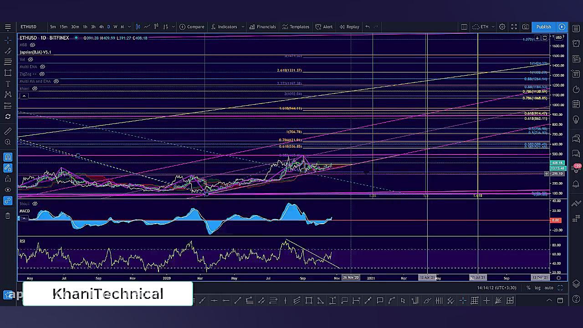Switch to the 30m timeframe
The image size is (583, 328).
coord(75,27)
